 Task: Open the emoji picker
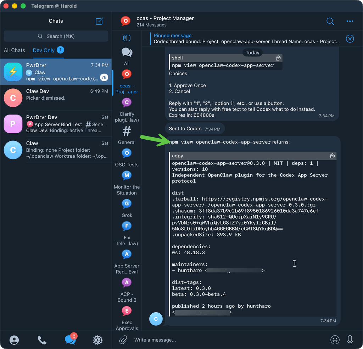click(x=335, y=340)
